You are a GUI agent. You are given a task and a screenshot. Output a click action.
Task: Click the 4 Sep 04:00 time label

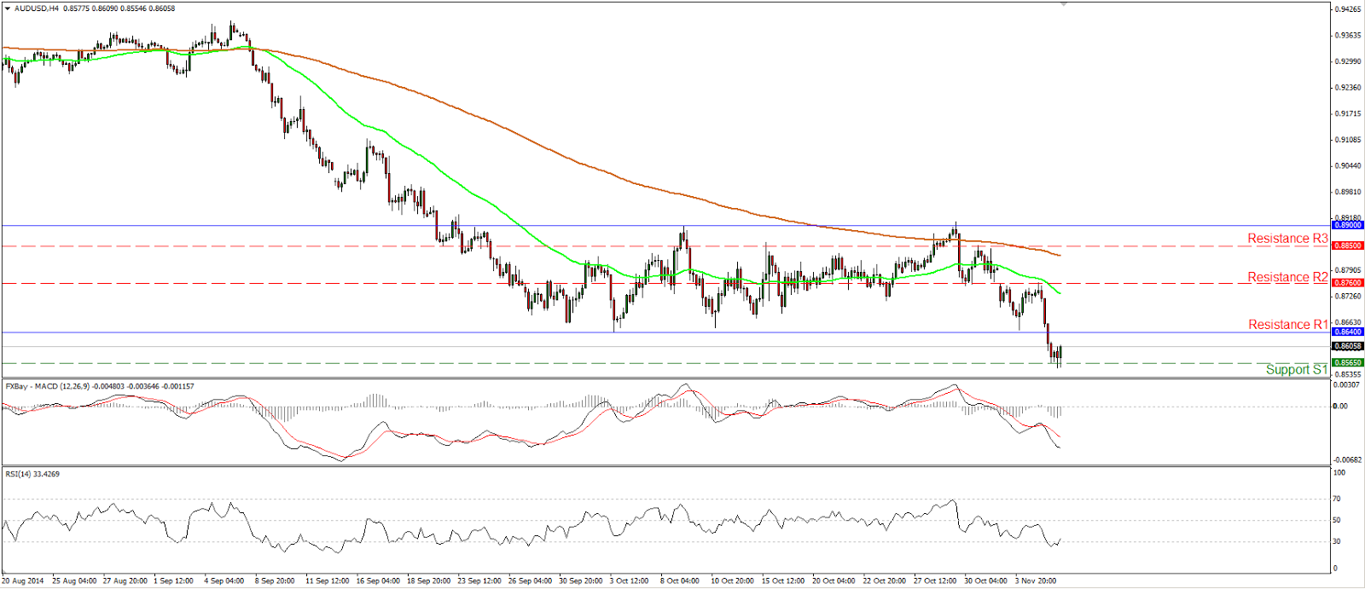224,580
